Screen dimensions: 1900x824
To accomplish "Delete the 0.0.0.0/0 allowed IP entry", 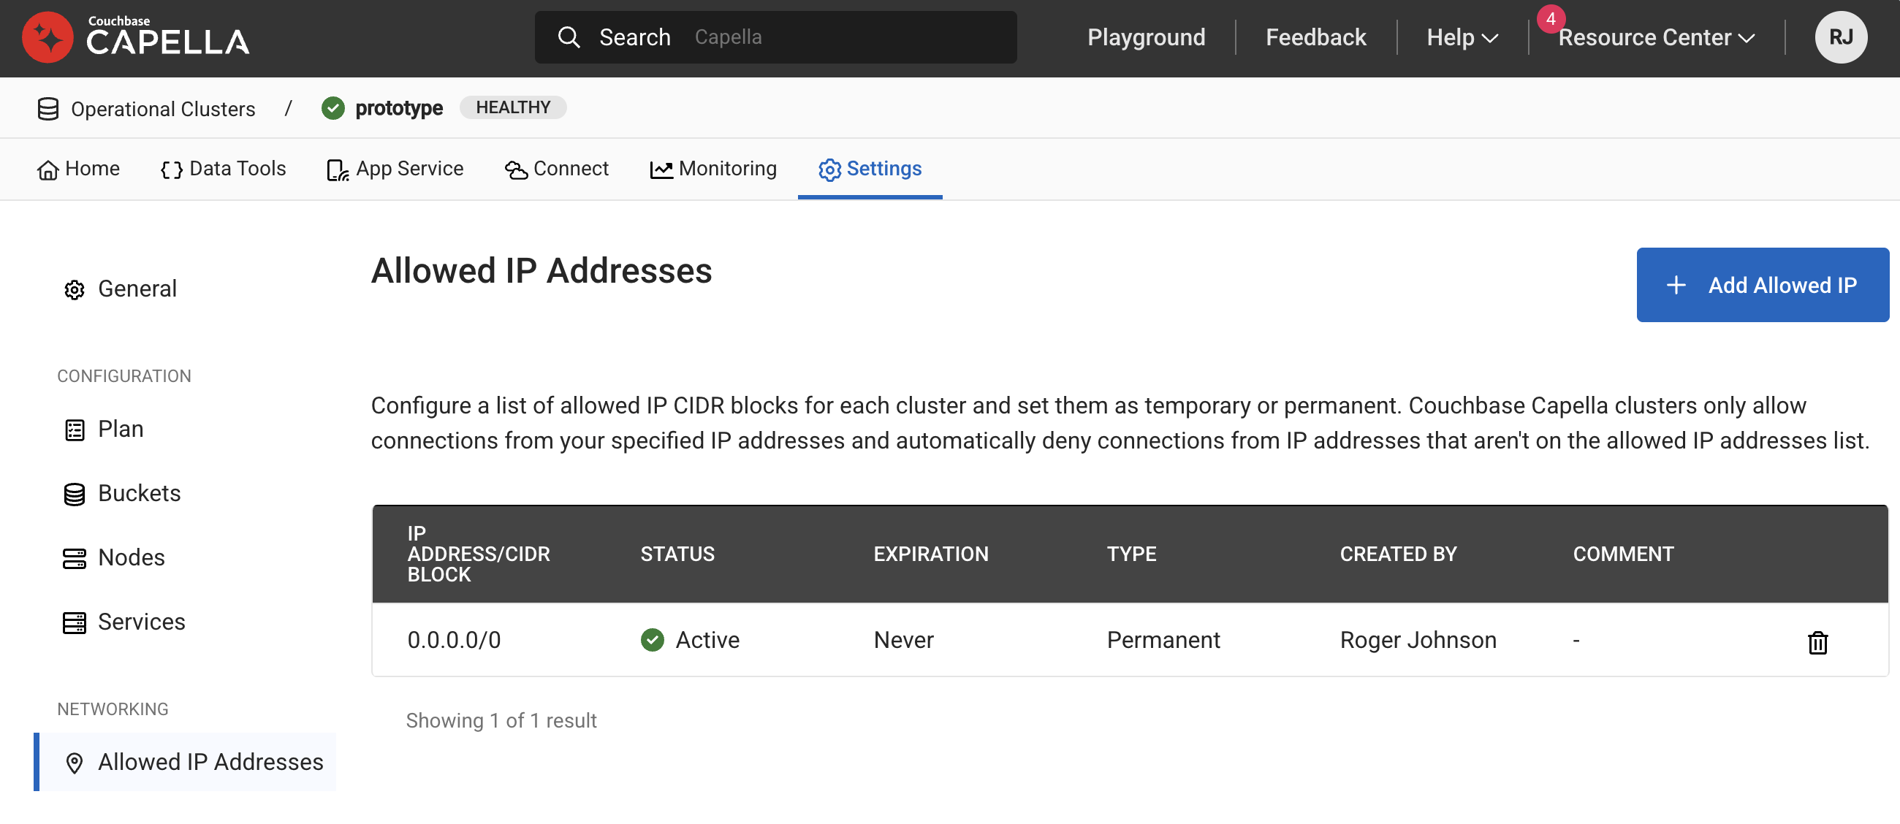I will click(x=1817, y=642).
